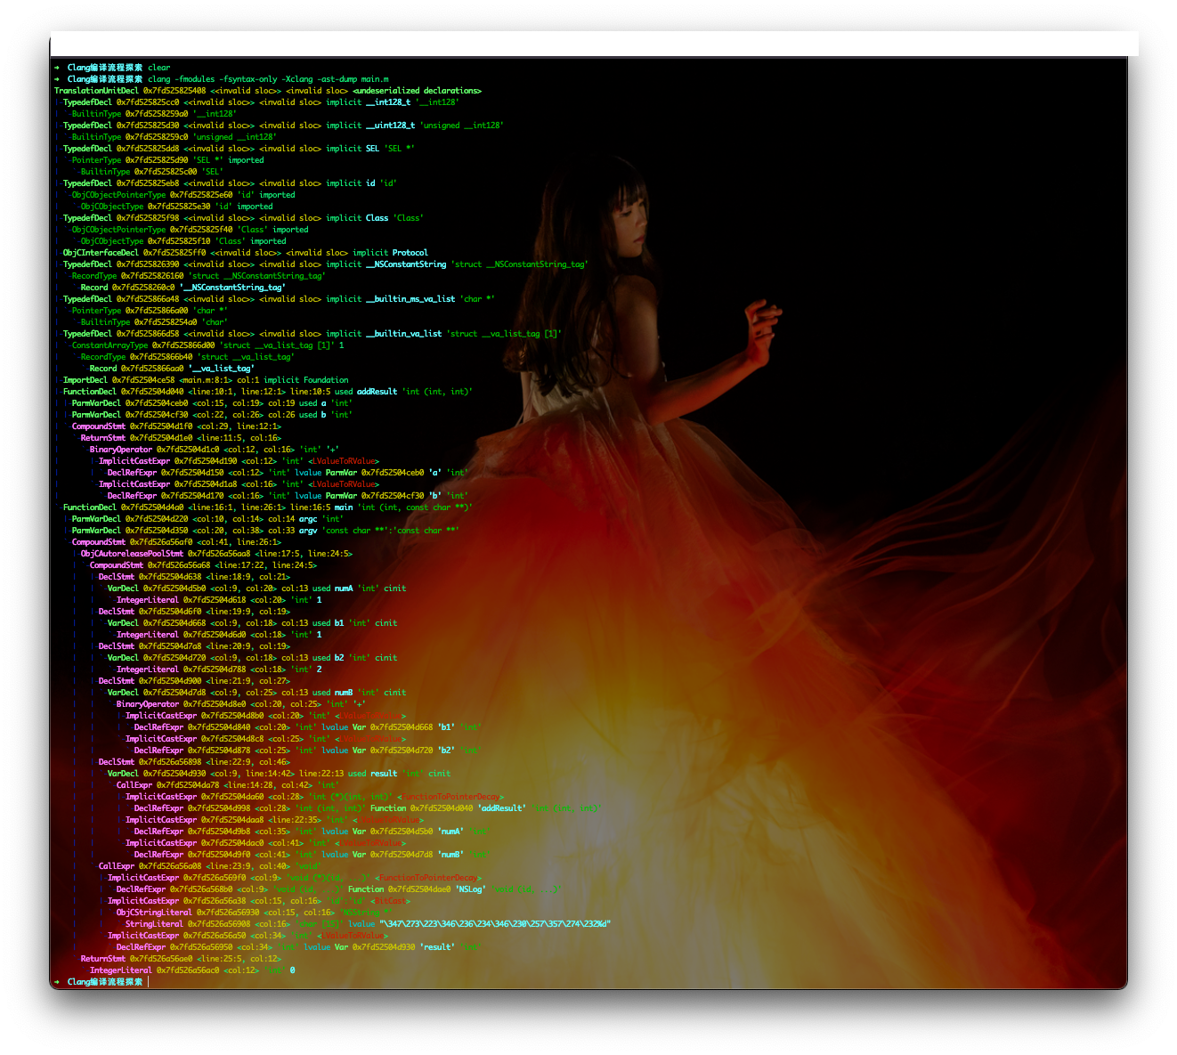
Task: Click "numB" on its VarDecl line
Action: click(x=344, y=693)
